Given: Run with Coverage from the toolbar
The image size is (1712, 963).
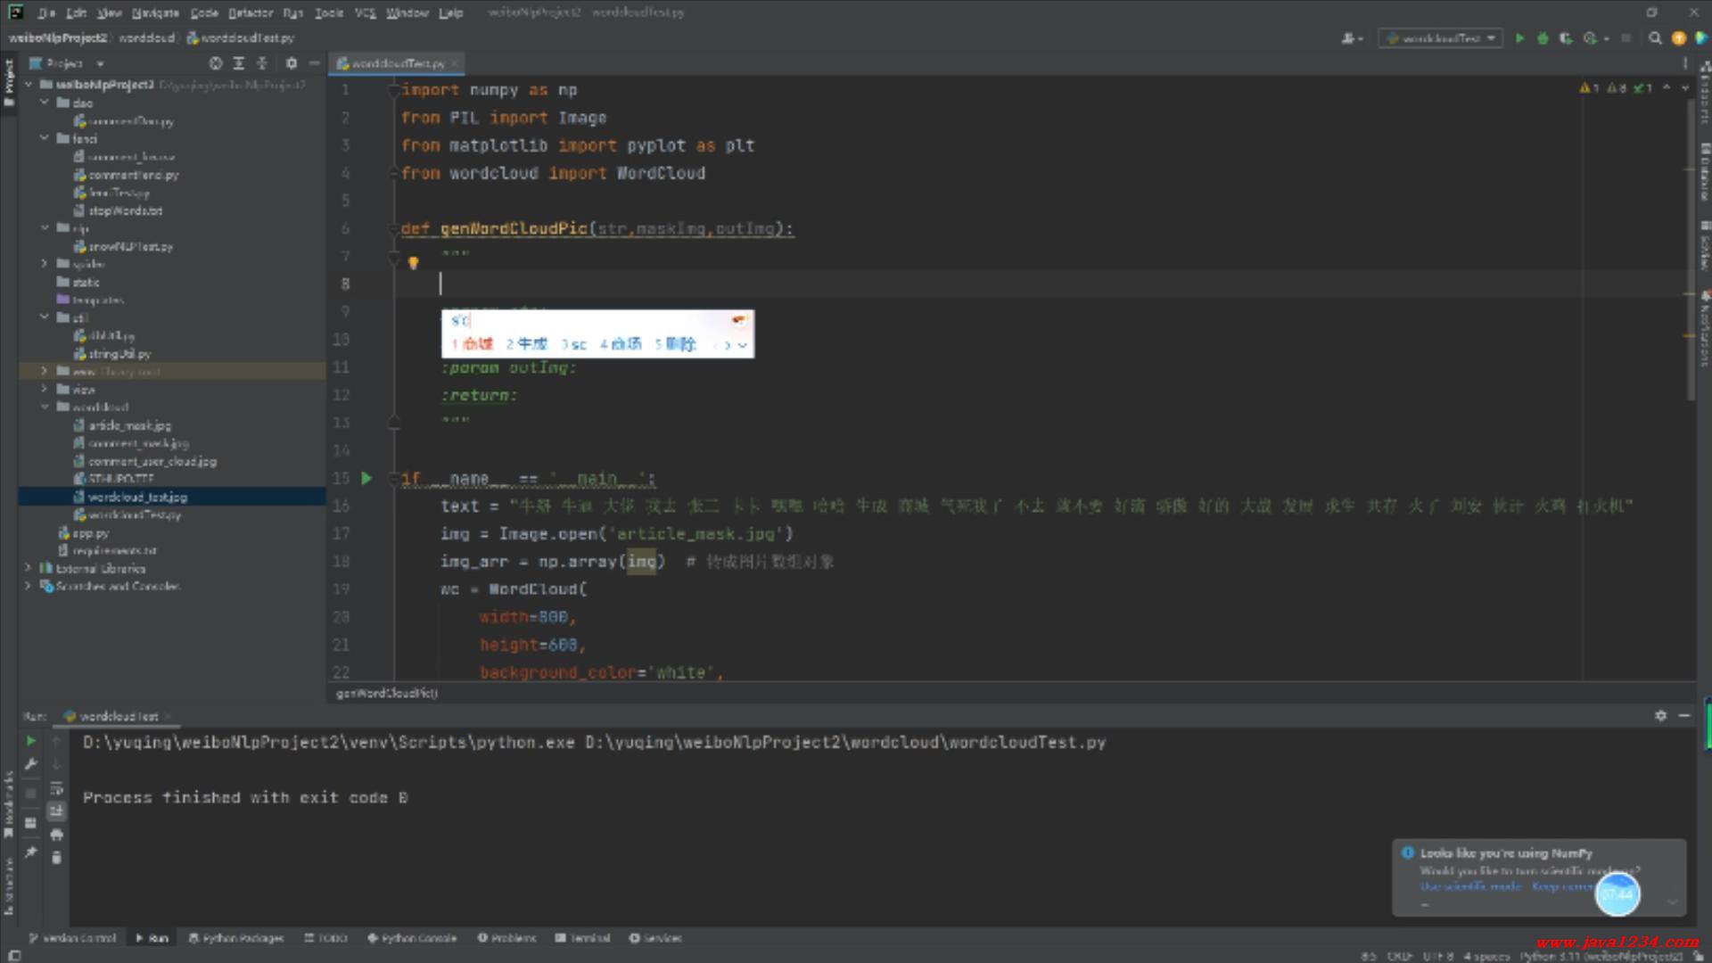Looking at the screenshot, I should 1566,38.
